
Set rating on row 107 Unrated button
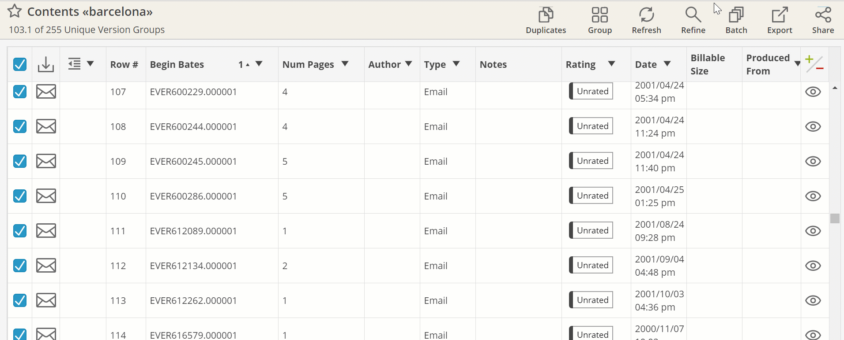click(x=591, y=91)
